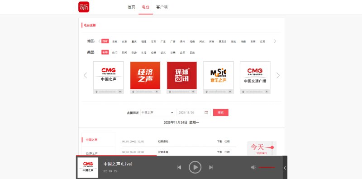362x179 pixels.
Task: Open the 音乐之声 Music Radio card
Action: 219,77
